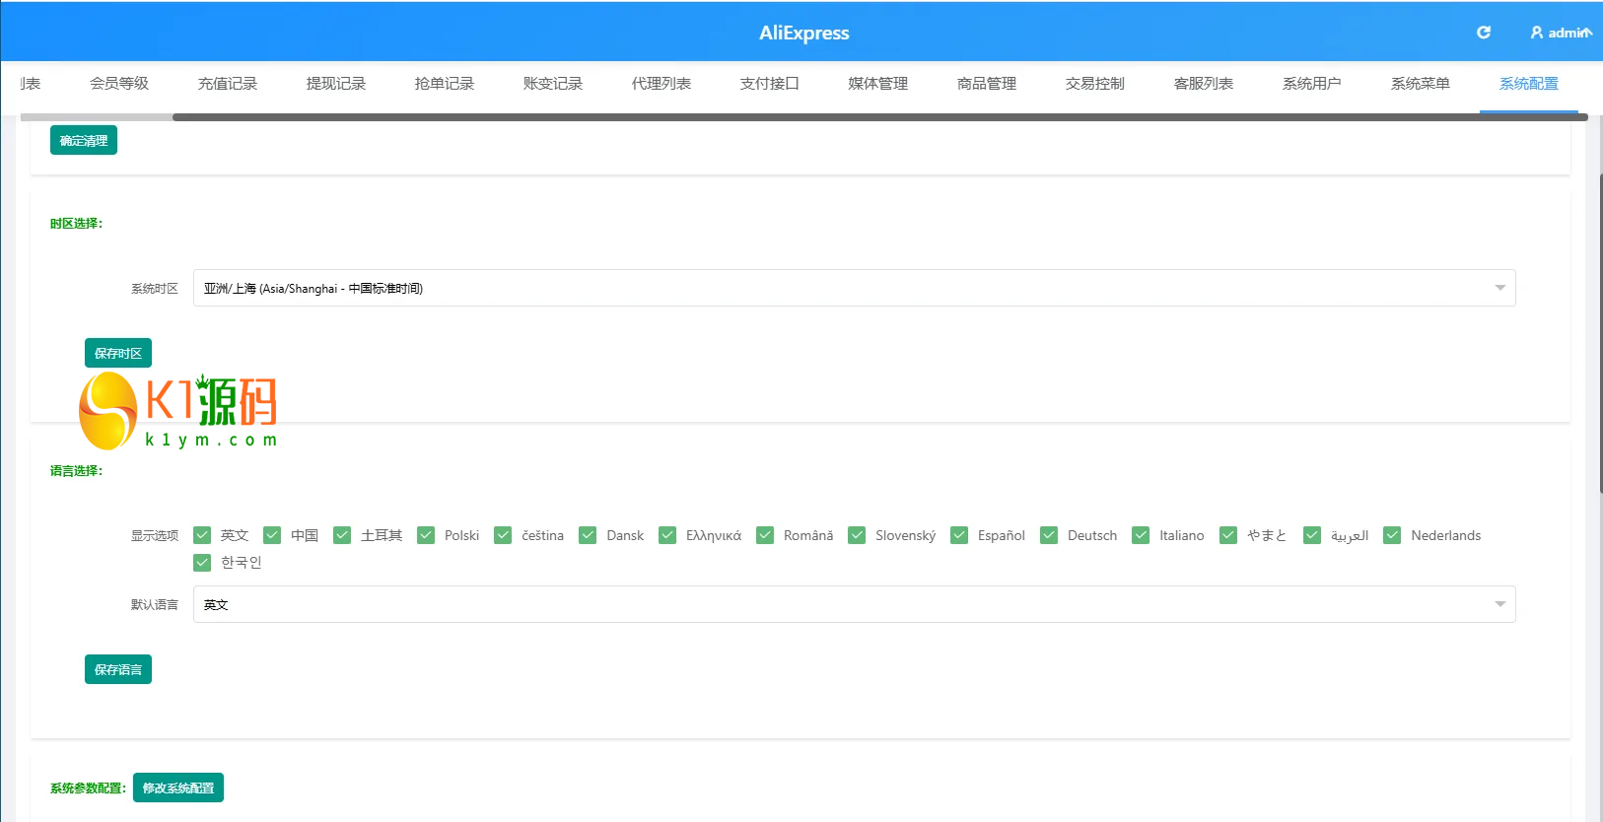Screen dimensions: 1603x822
Task: Toggle the Deutsch checkbox
Action: tap(1049, 535)
